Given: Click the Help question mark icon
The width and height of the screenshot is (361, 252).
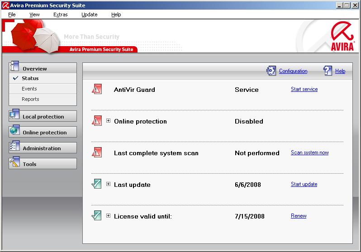Looking at the screenshot, I should (x=328, y=71).
